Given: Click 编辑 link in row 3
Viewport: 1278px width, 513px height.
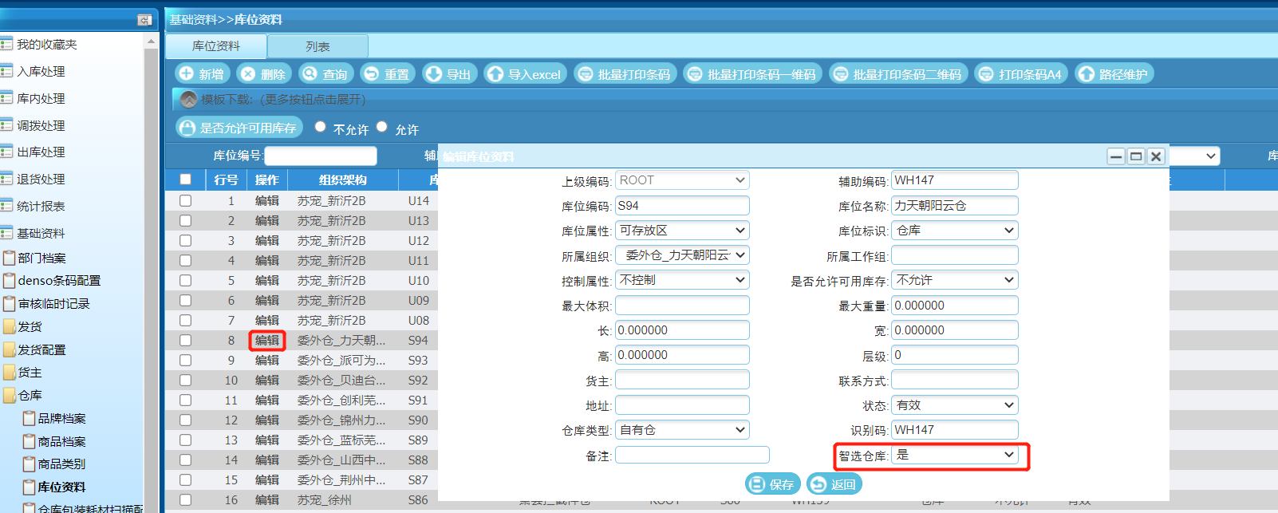Looking at the screenshot, I should (x=267, y=241).
